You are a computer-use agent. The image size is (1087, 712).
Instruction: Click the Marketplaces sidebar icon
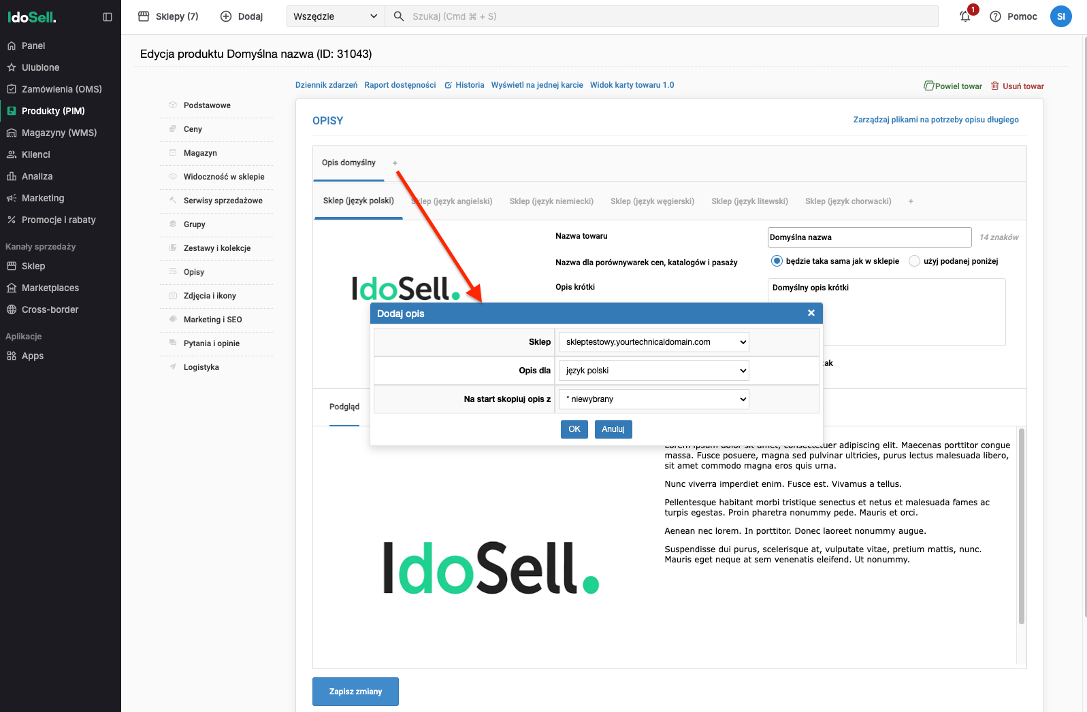click(12, 288)
